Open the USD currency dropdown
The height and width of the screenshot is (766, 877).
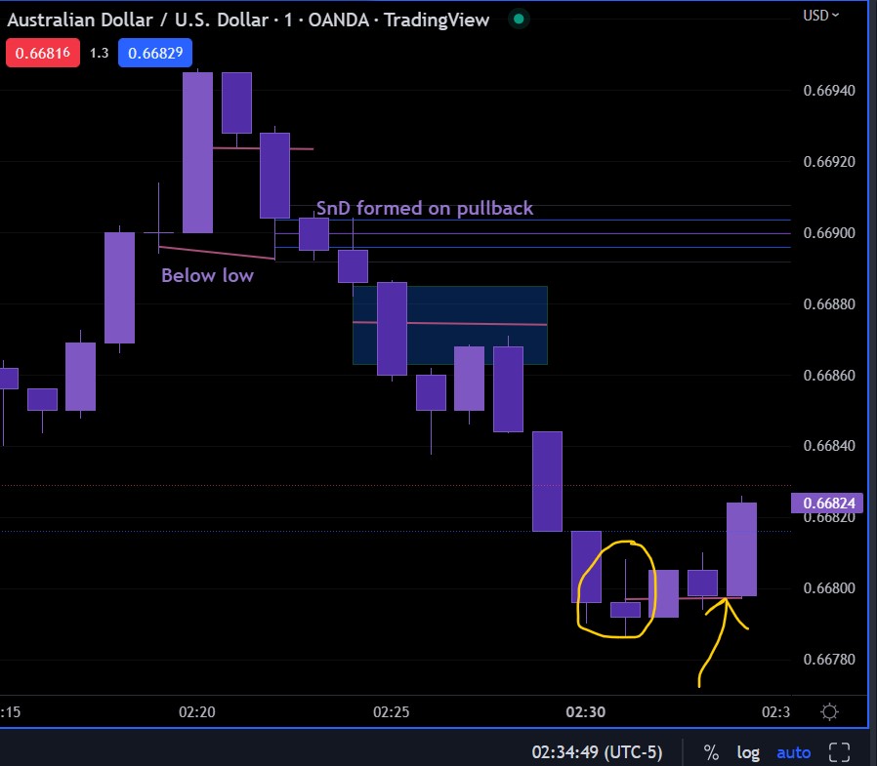[820, 15]
